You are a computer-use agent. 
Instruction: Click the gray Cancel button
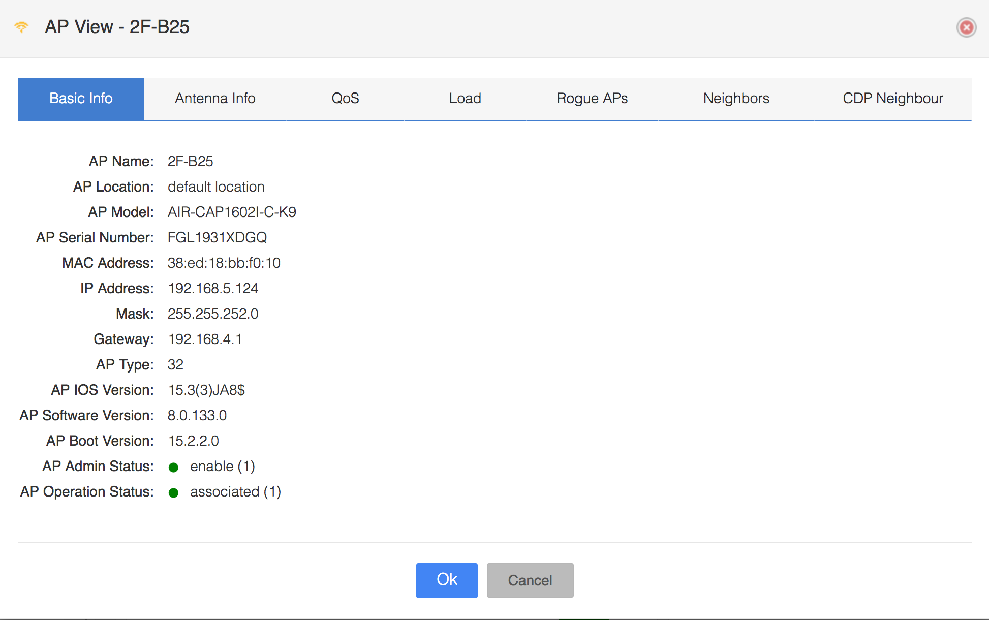pyautogui.click(x=530, y=580)
